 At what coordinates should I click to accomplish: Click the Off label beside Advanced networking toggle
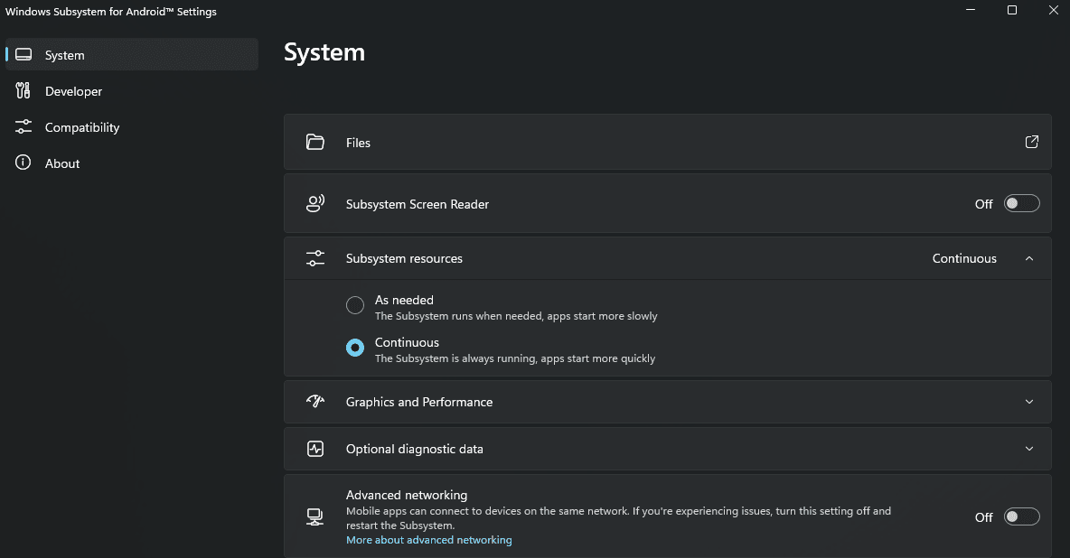coord(983,517)
